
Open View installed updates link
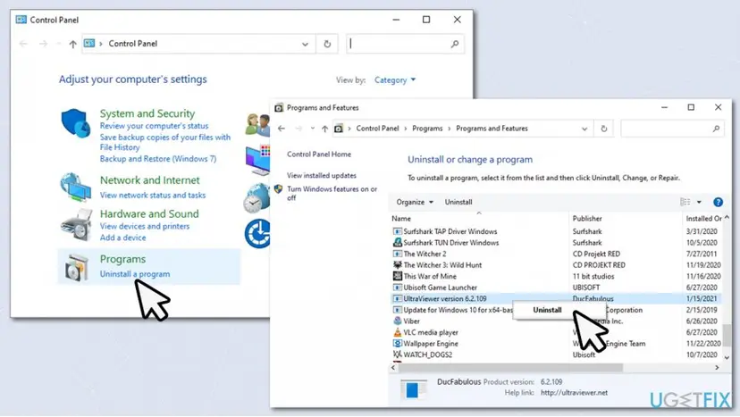click(x=322, y=176)
